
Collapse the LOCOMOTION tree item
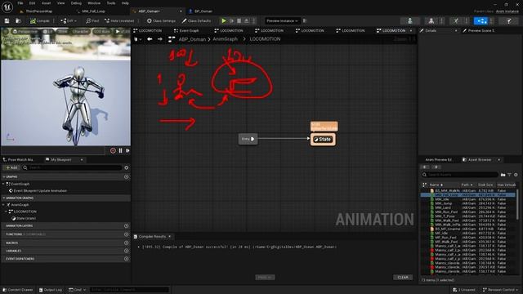[x=6, y=212]
